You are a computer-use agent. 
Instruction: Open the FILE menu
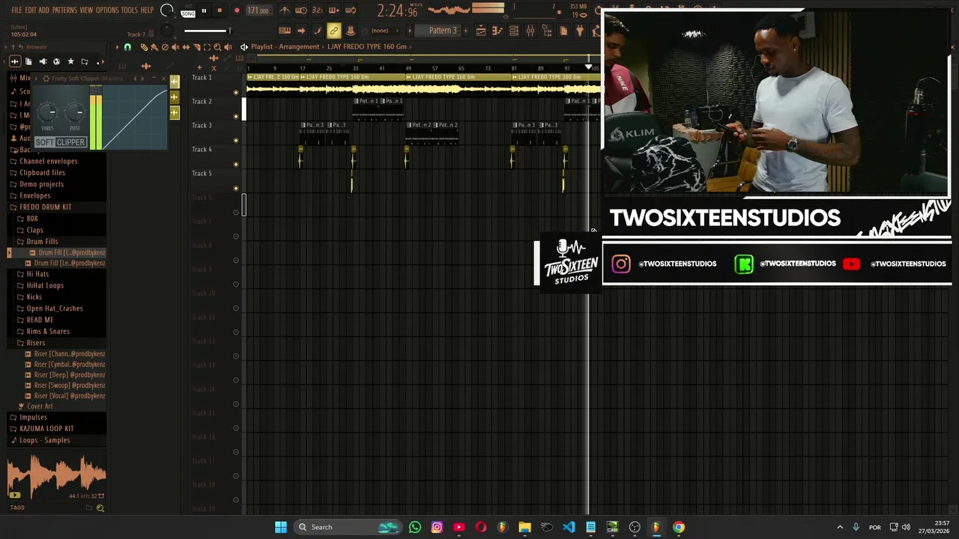[x=16, y=10]
